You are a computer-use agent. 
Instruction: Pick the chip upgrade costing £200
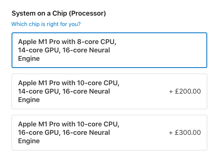pos(109,91)
